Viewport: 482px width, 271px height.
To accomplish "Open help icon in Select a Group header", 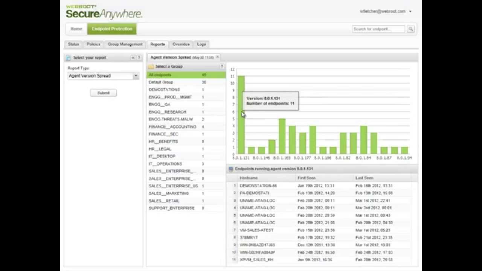I will pos(222,67).
